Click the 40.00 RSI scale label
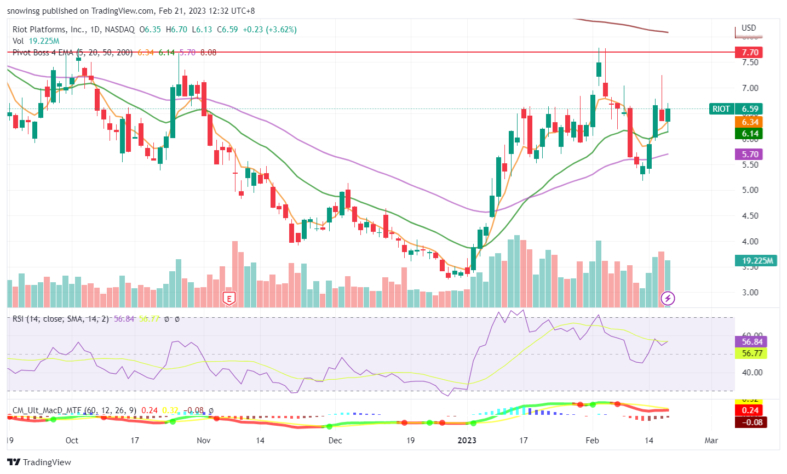Image resolution: width=787 pixels, height=474 pixels. 752,372
